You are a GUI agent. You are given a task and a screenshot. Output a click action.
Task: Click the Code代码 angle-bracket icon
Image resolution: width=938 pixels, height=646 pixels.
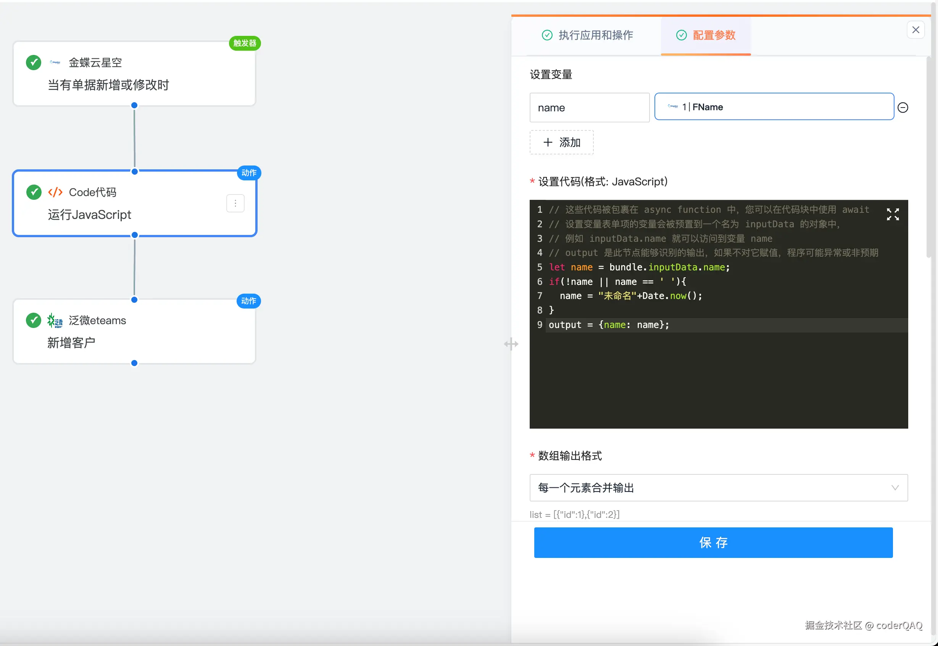55,192
